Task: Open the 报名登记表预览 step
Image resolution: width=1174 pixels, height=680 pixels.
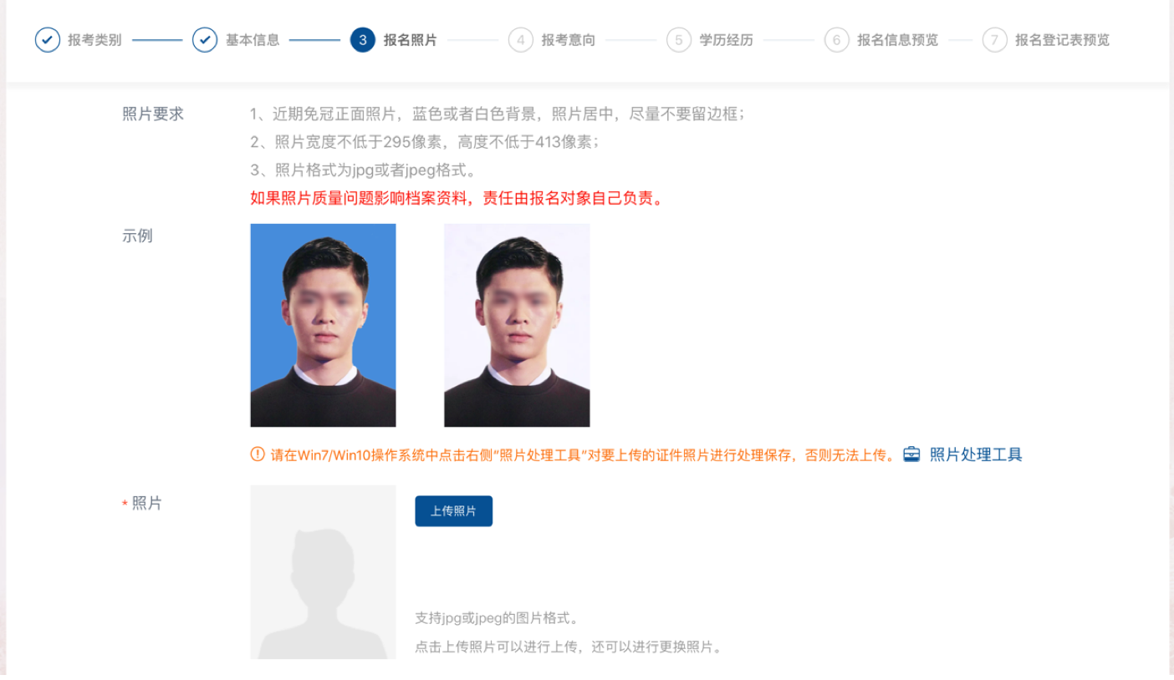Action: coord(1063,40)
